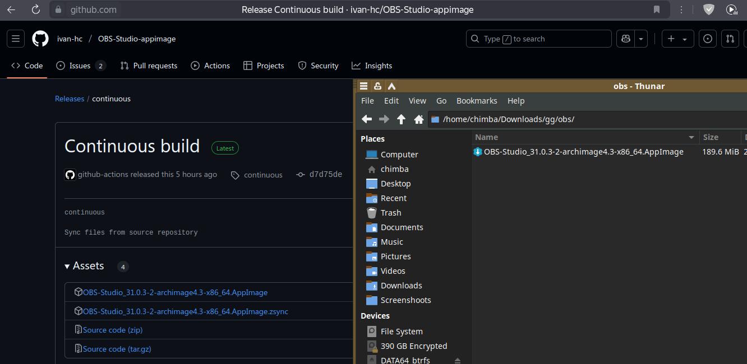Open the Source code (zip) link
This screenshot has height=364, width=747.
112,330
